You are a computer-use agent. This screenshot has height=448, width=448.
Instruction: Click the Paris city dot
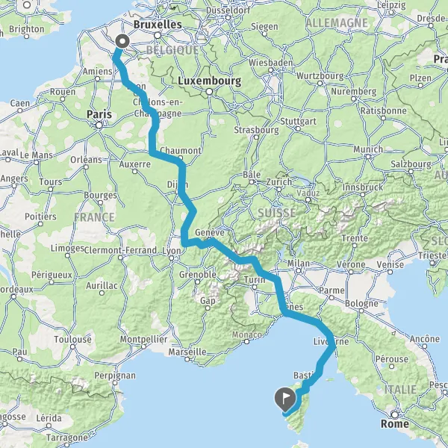pyautogui.click(x=99, y=125)
